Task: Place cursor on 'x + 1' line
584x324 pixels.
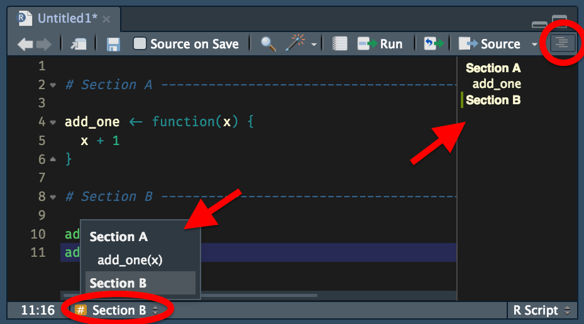Action: click(x=100, y=141)
